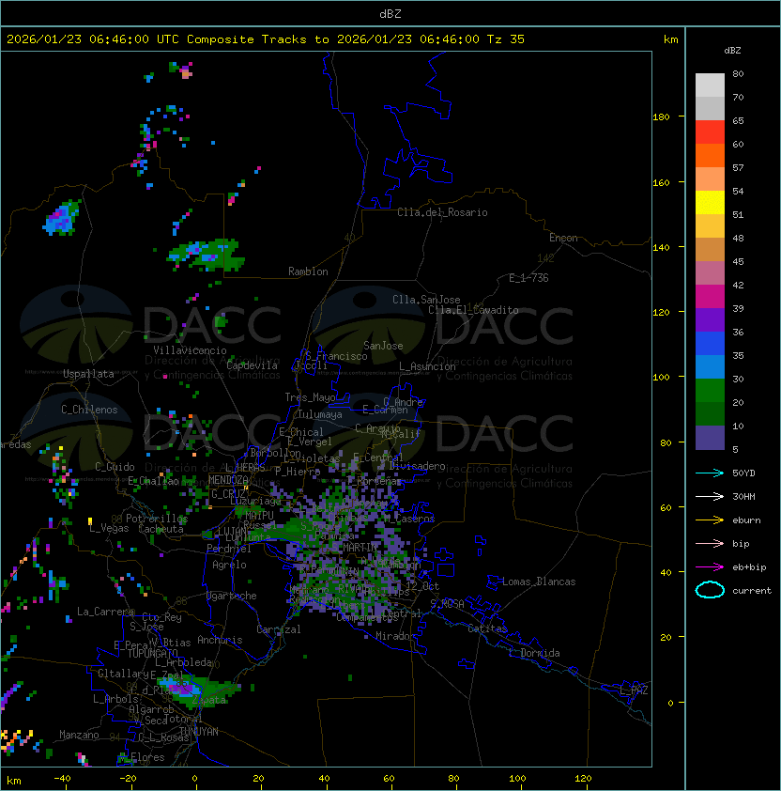
Task: Click the 160 km tick label
Action: 661,182
